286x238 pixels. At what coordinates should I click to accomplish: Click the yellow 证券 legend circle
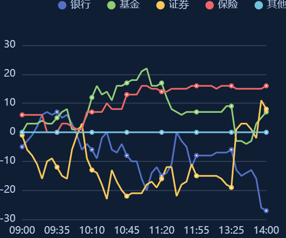(160, 5)
